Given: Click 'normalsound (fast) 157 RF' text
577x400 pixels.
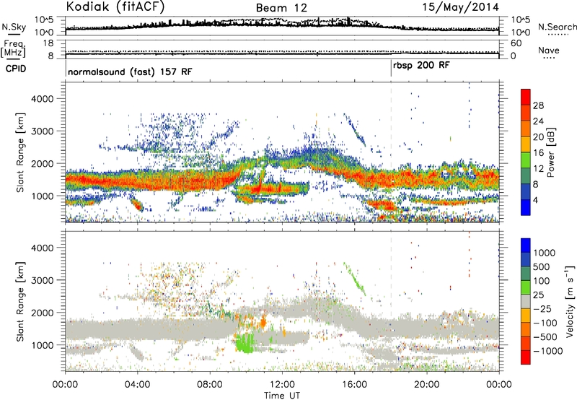Looking at the screenshot, I should (130, 71).
